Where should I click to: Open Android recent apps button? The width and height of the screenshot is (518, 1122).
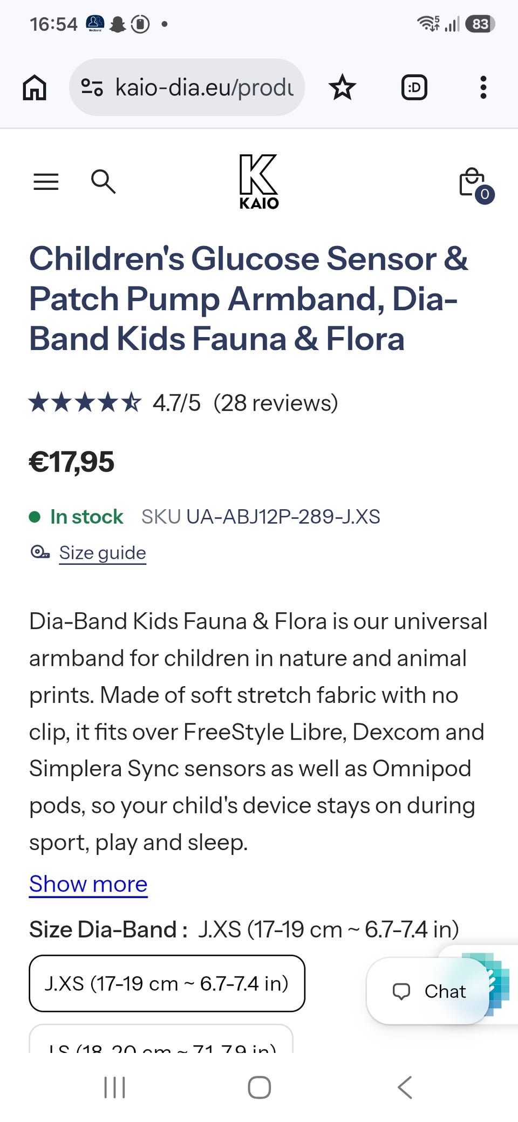click(114, 1087)
